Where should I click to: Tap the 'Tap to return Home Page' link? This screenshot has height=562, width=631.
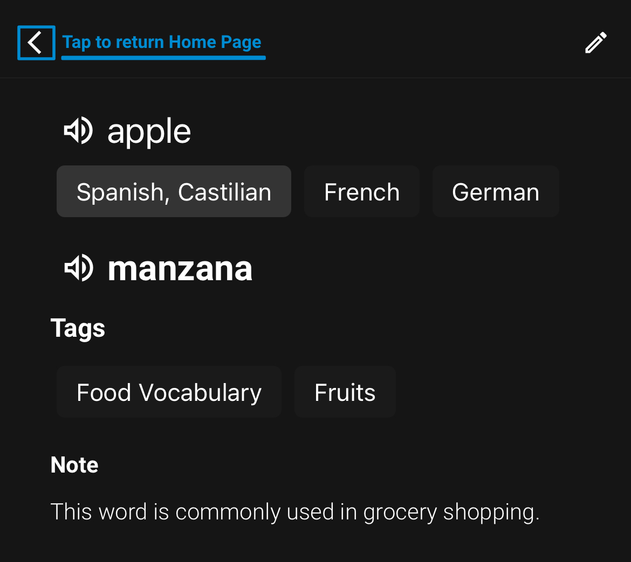point(162,42)
